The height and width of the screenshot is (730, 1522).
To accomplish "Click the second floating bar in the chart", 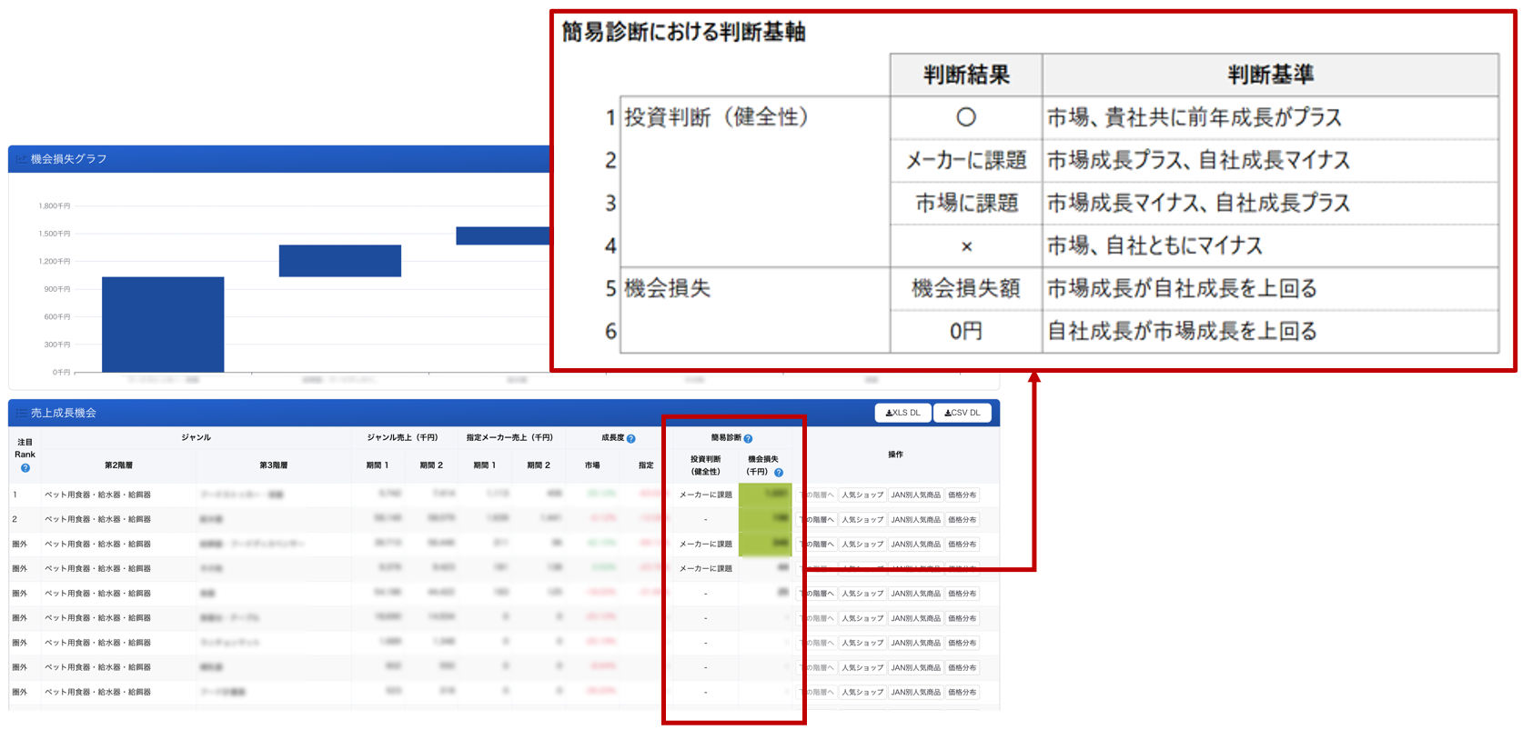I will click(x=340, y=261).
